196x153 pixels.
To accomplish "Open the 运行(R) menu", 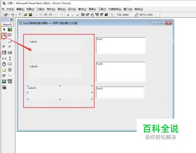I will pyautogui.click(x=72, y=9).
